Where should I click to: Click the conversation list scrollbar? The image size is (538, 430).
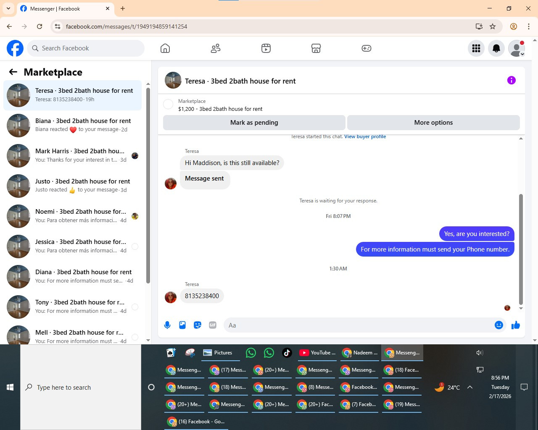(148, 185)
